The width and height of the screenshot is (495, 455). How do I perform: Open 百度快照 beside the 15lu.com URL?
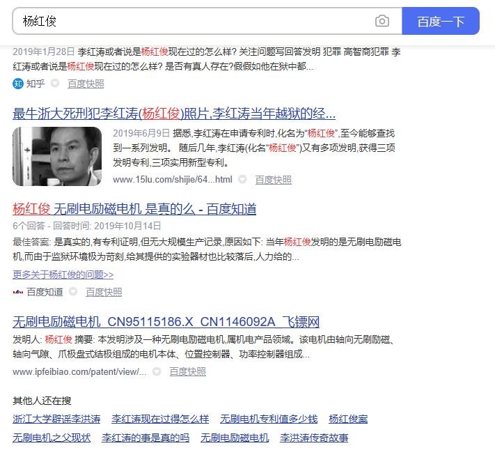point(273,180)
